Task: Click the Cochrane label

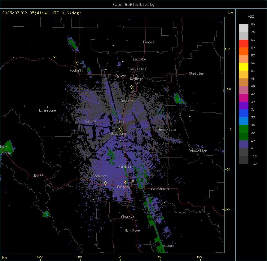Action: point(100,176)
